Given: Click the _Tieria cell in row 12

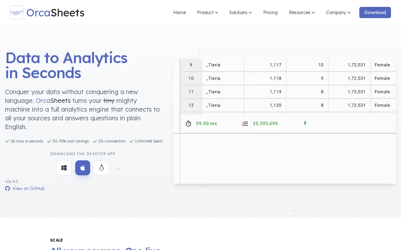Looking at the screenshot, I should [223, 105].
